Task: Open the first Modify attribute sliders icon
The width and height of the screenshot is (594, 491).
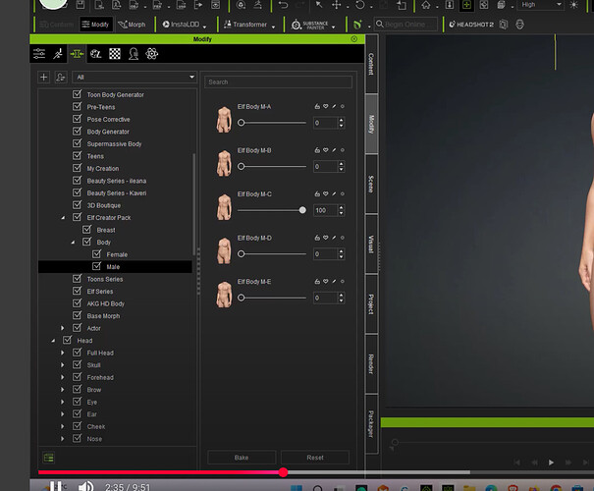Action: tap(39, 54)
